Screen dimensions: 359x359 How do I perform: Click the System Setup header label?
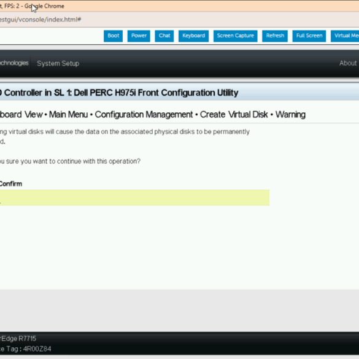(x=58, y=63)
